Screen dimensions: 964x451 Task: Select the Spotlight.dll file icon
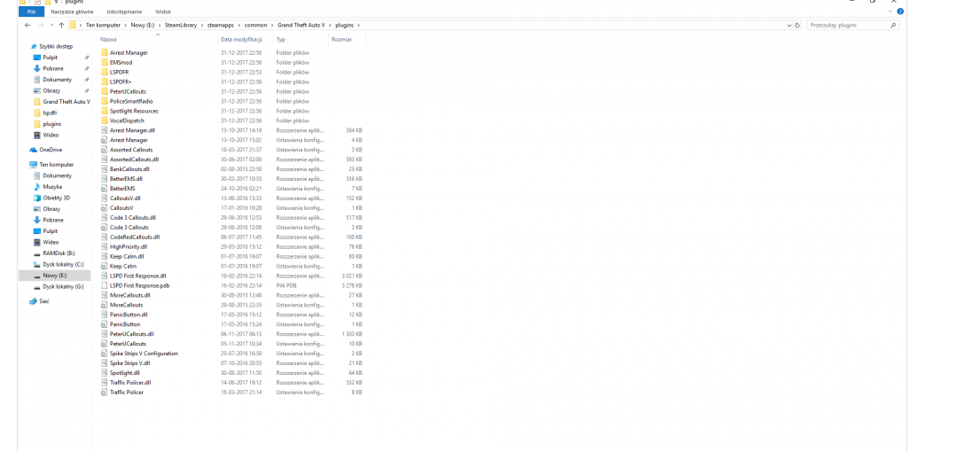click(x=104, y=372)
